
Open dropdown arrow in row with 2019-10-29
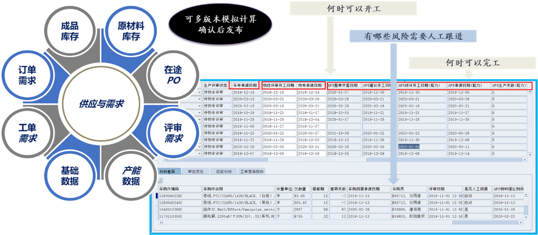click(200, 113)
